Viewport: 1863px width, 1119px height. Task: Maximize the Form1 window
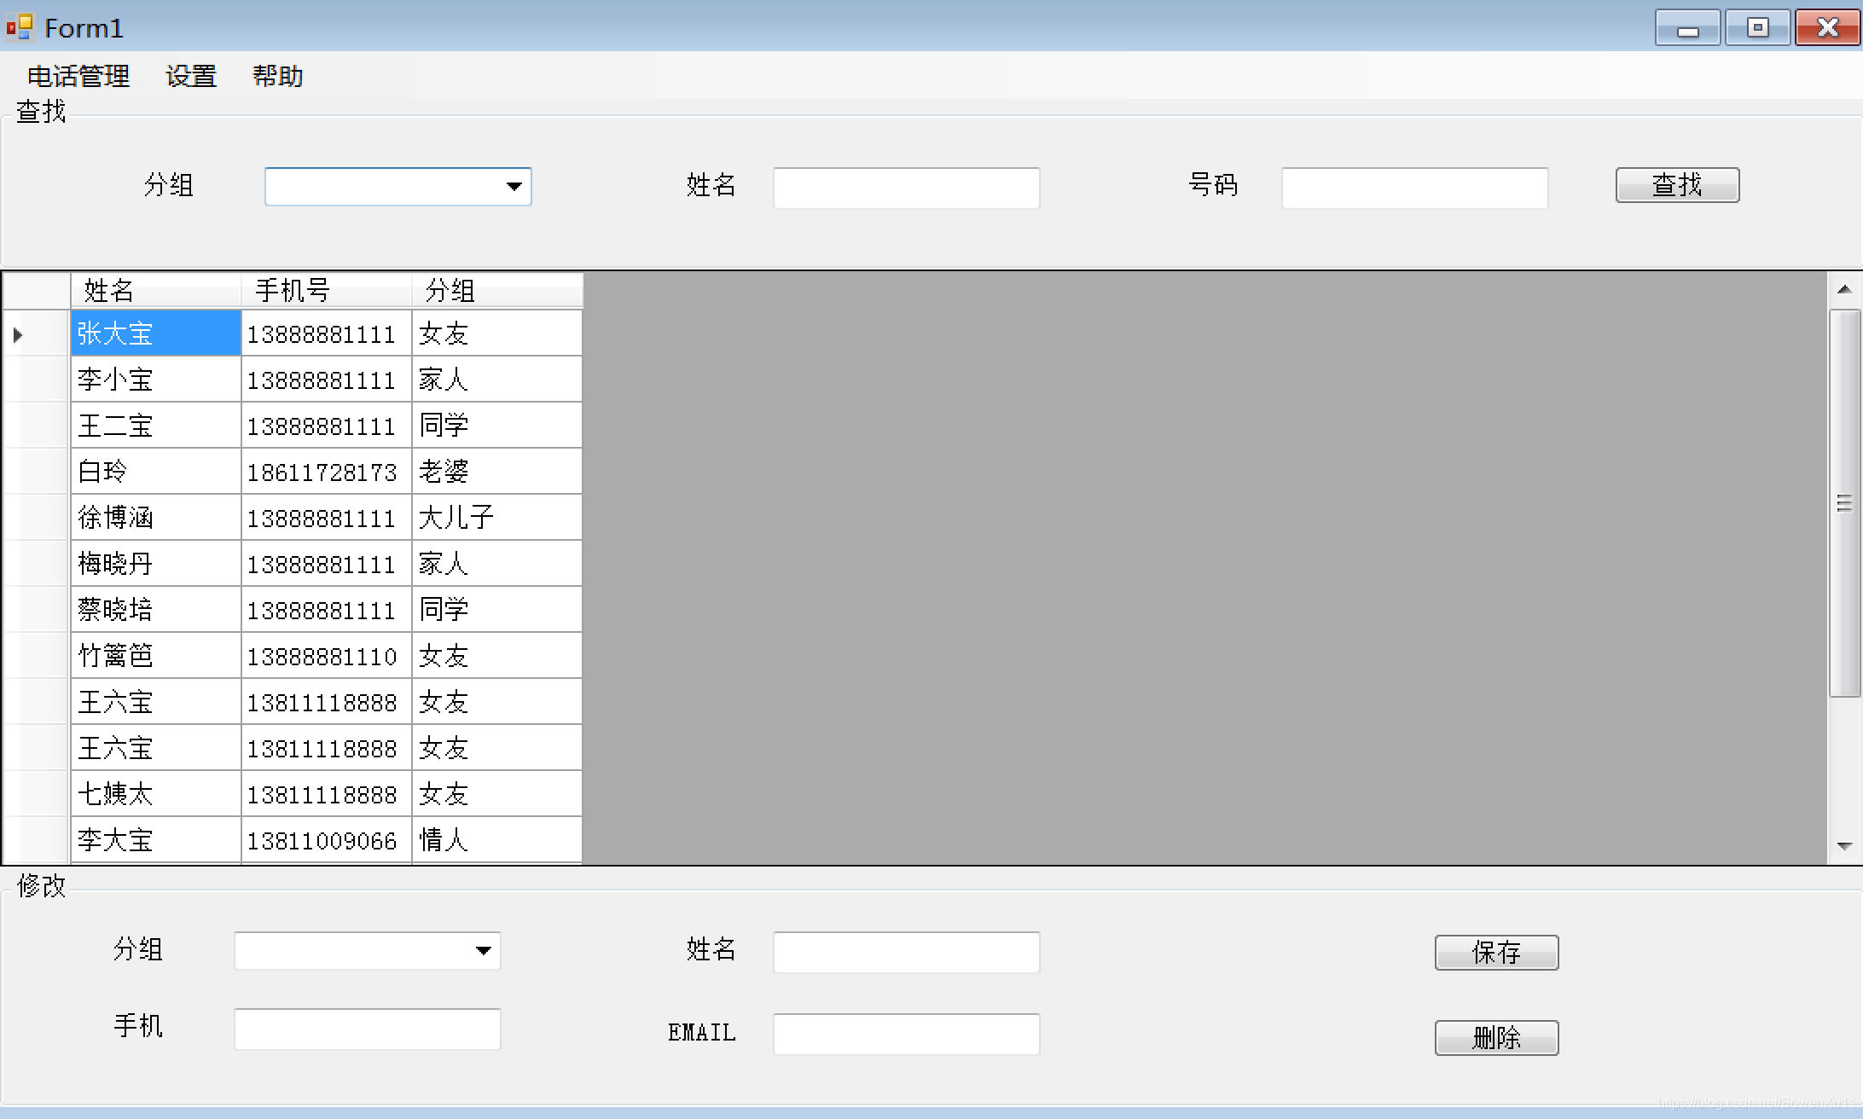point(1757,28)
